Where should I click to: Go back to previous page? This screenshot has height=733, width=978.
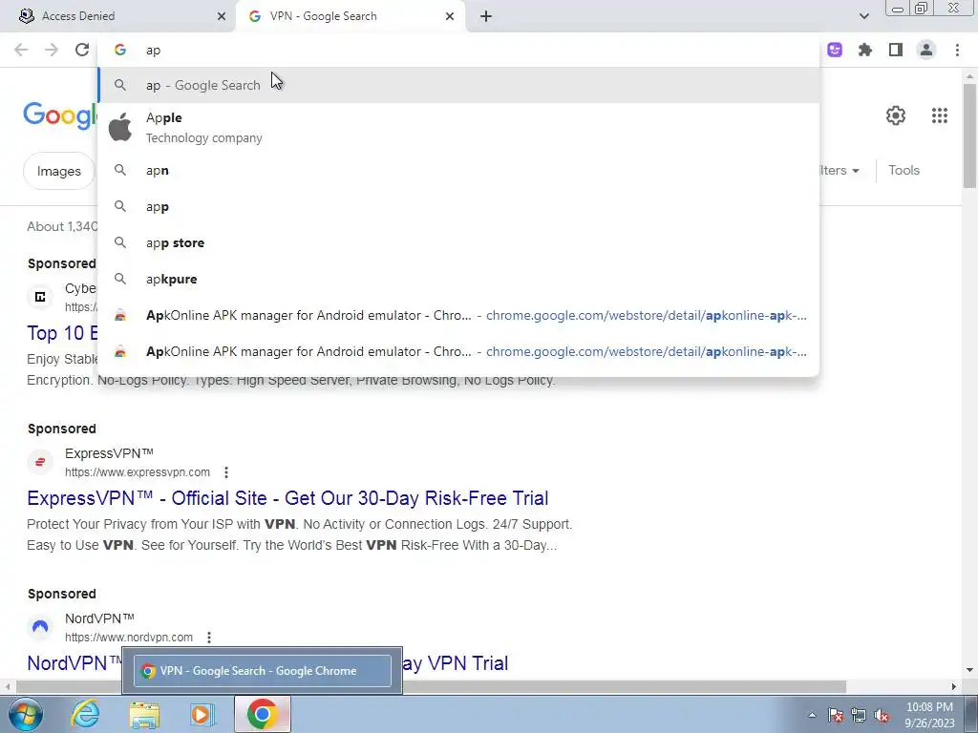click(x=21, y=50)
